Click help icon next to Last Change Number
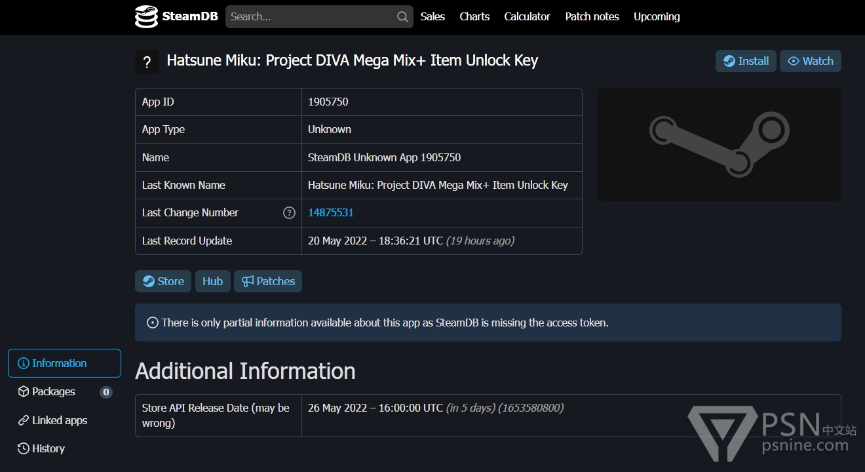 tap(289, 212)
